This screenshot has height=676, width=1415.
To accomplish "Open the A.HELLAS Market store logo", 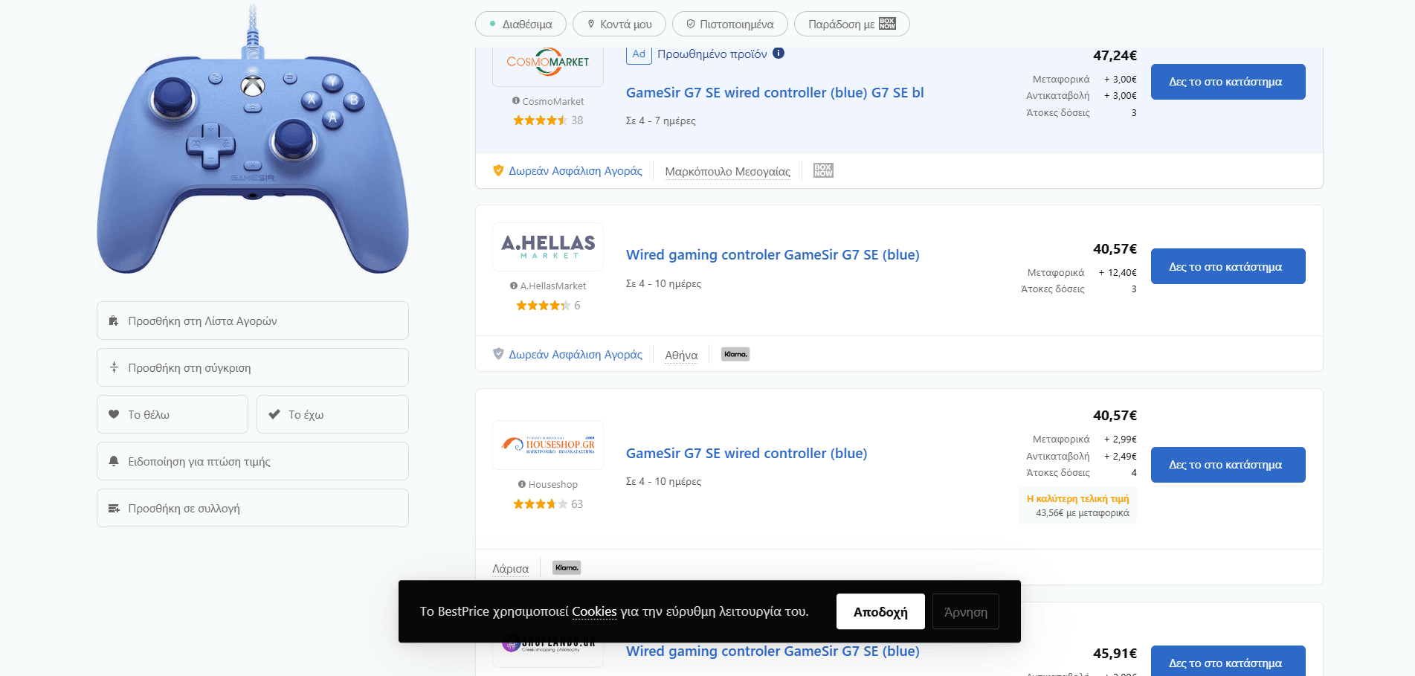I will (x=548, y=247).
